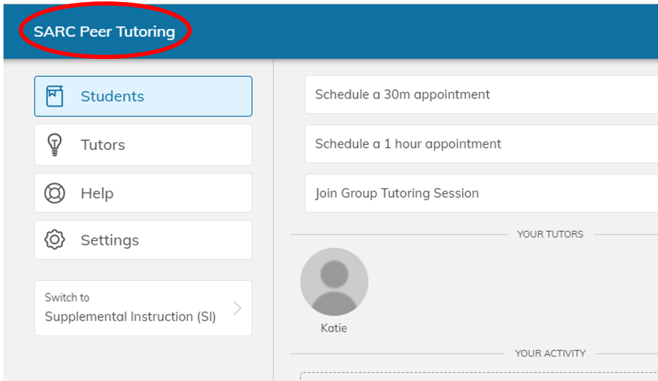Click the YOUR ACTIVITY section heading
This screenshot has width=658, height=381.
[x=550, y=353]
